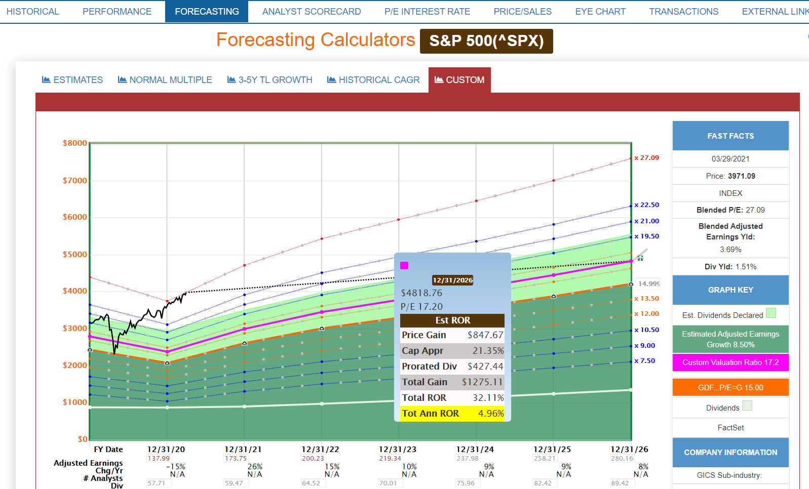Viewport: 809px width, 489px height.
Task: Select the Forecasting tab
Action: [x=207, y=12]
